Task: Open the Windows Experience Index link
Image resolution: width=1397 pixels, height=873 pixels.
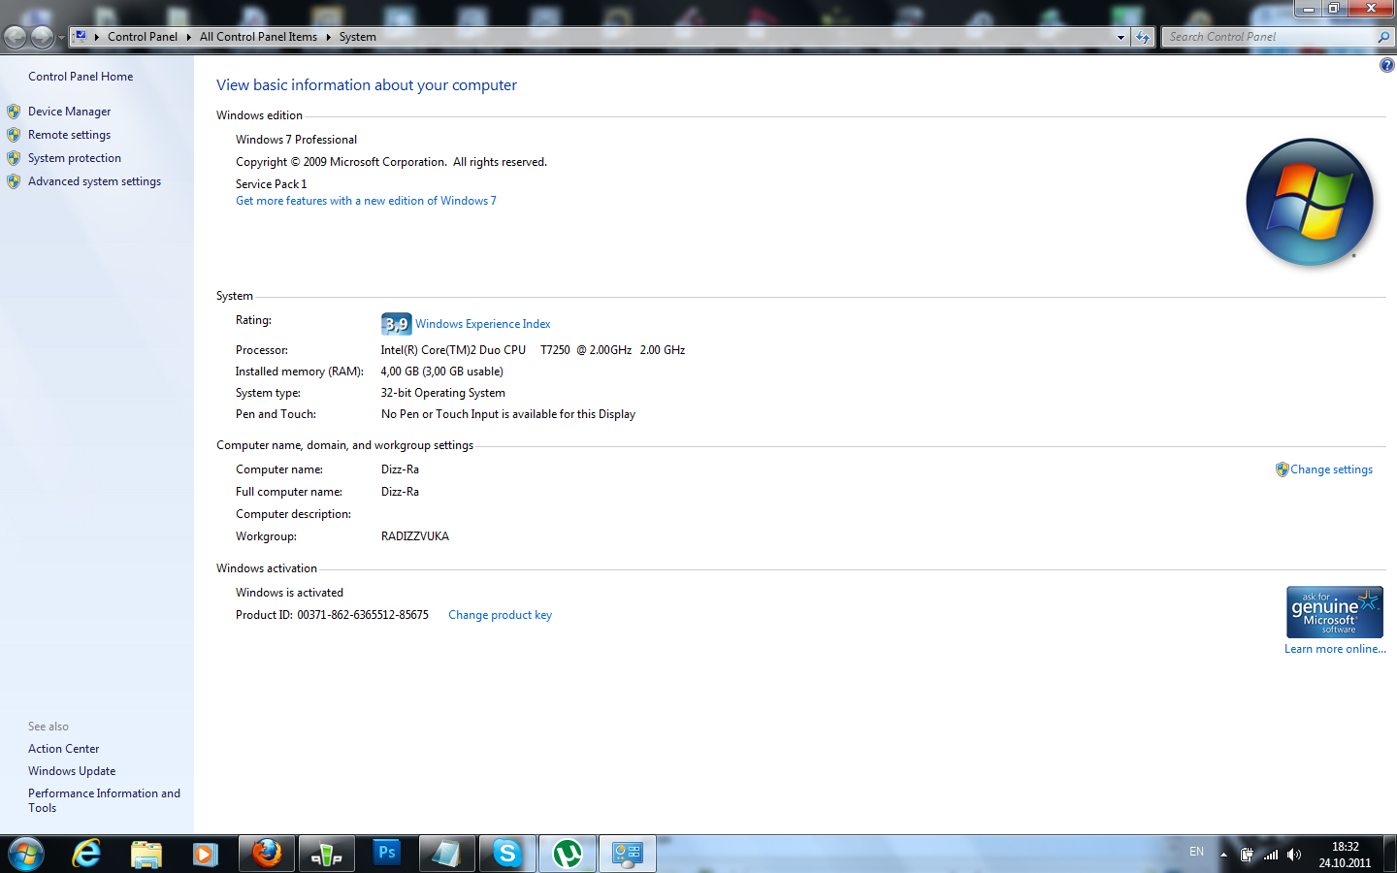Action: click(483, 324)
